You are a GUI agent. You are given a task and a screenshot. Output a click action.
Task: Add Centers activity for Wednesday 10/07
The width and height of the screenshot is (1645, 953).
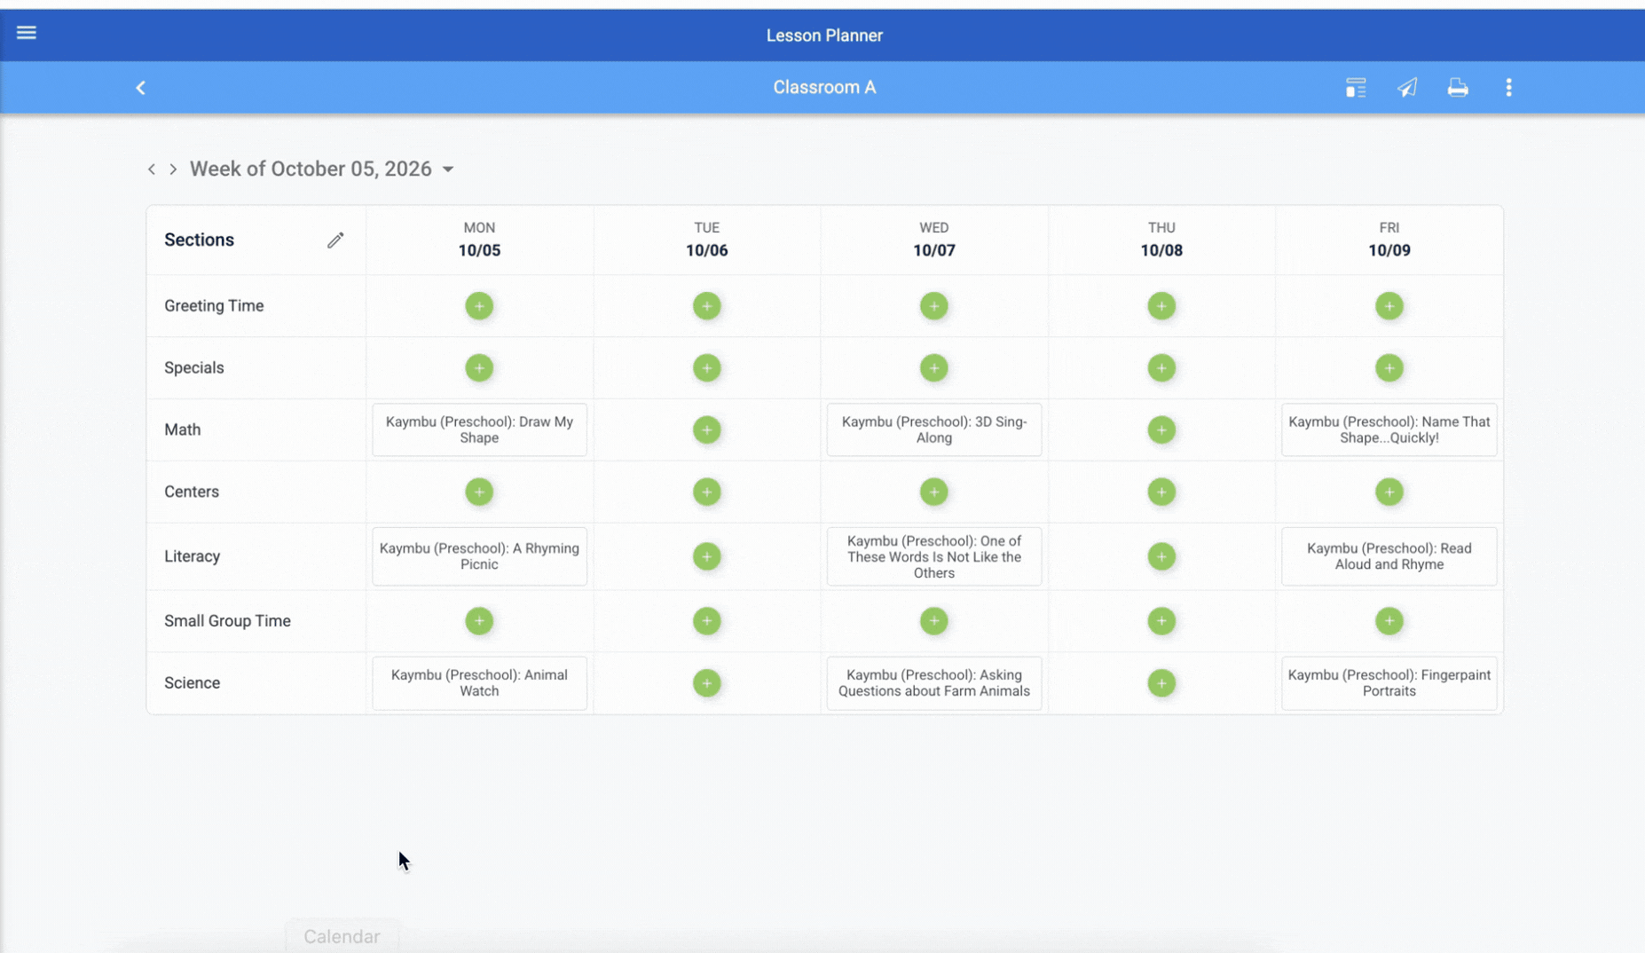(934, 492)
